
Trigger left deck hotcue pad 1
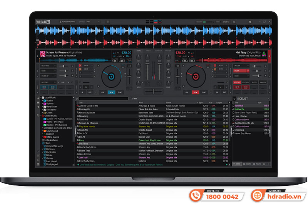[x=44, y=87]
